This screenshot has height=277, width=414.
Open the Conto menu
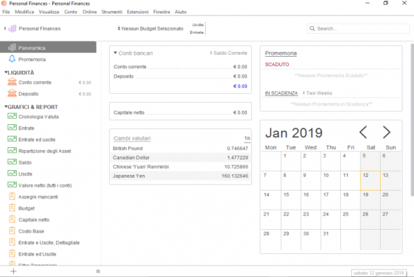[71, 12]
